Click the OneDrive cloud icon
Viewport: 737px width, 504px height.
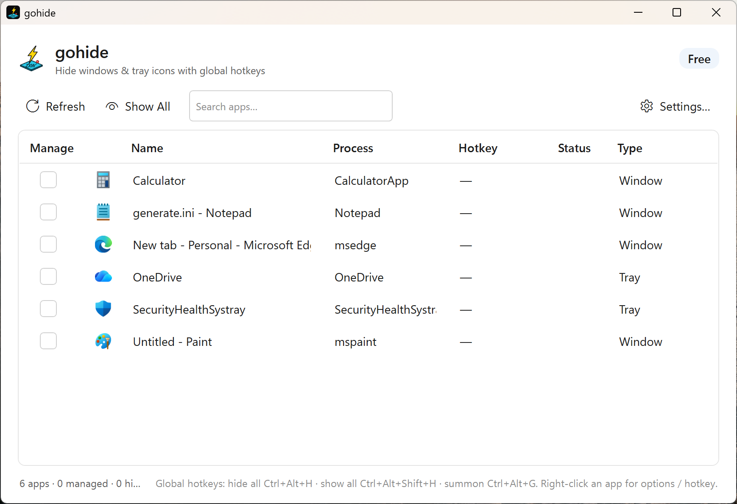click(103, 277)
